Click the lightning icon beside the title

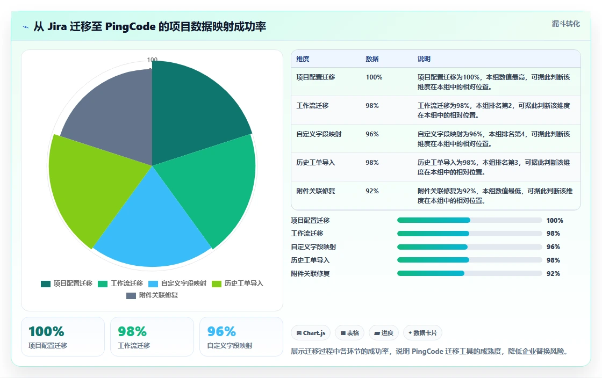(x=26, y=27)
